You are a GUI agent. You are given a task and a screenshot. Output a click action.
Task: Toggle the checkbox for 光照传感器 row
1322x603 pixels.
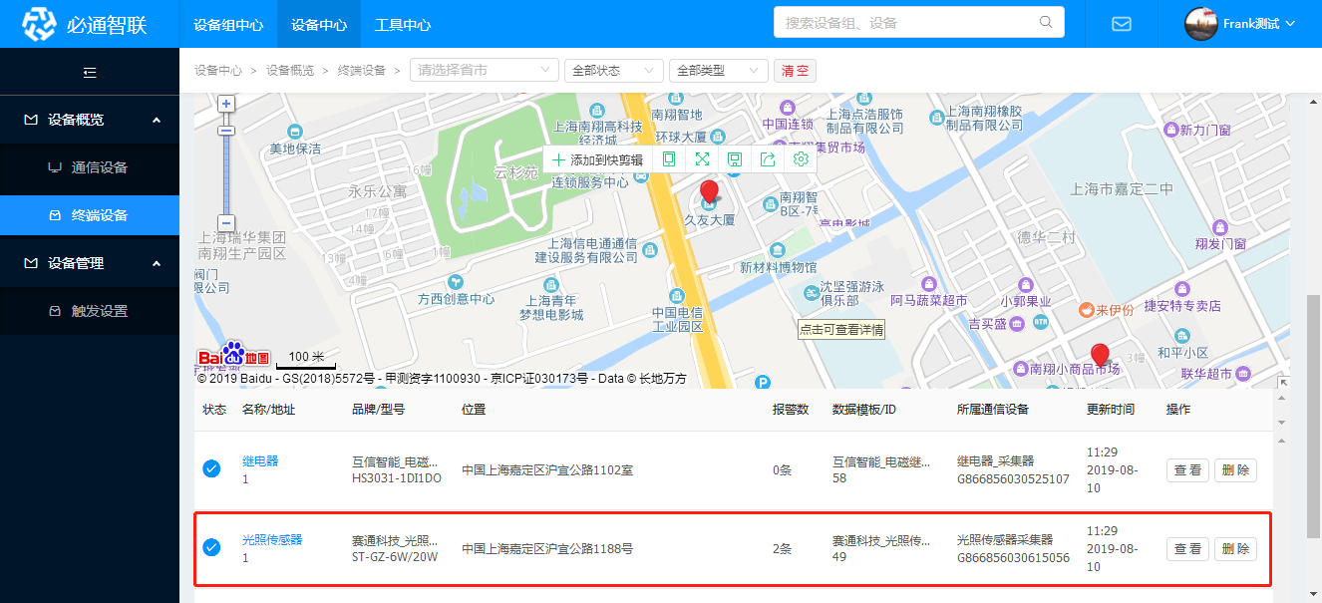pos(211,547)
